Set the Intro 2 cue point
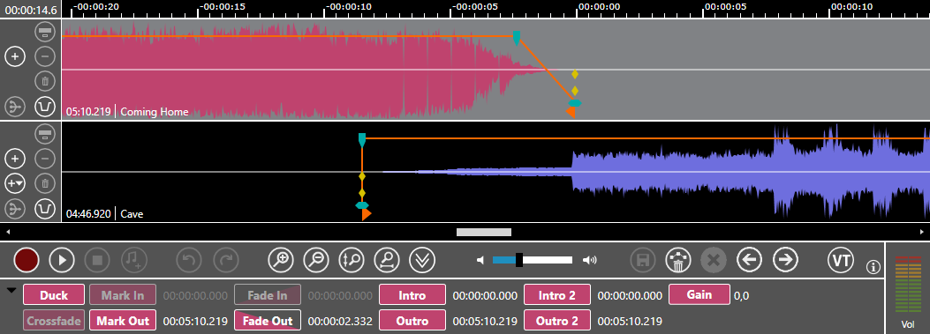Viewport: 930px width, 334px height. (x=557, y=295)
